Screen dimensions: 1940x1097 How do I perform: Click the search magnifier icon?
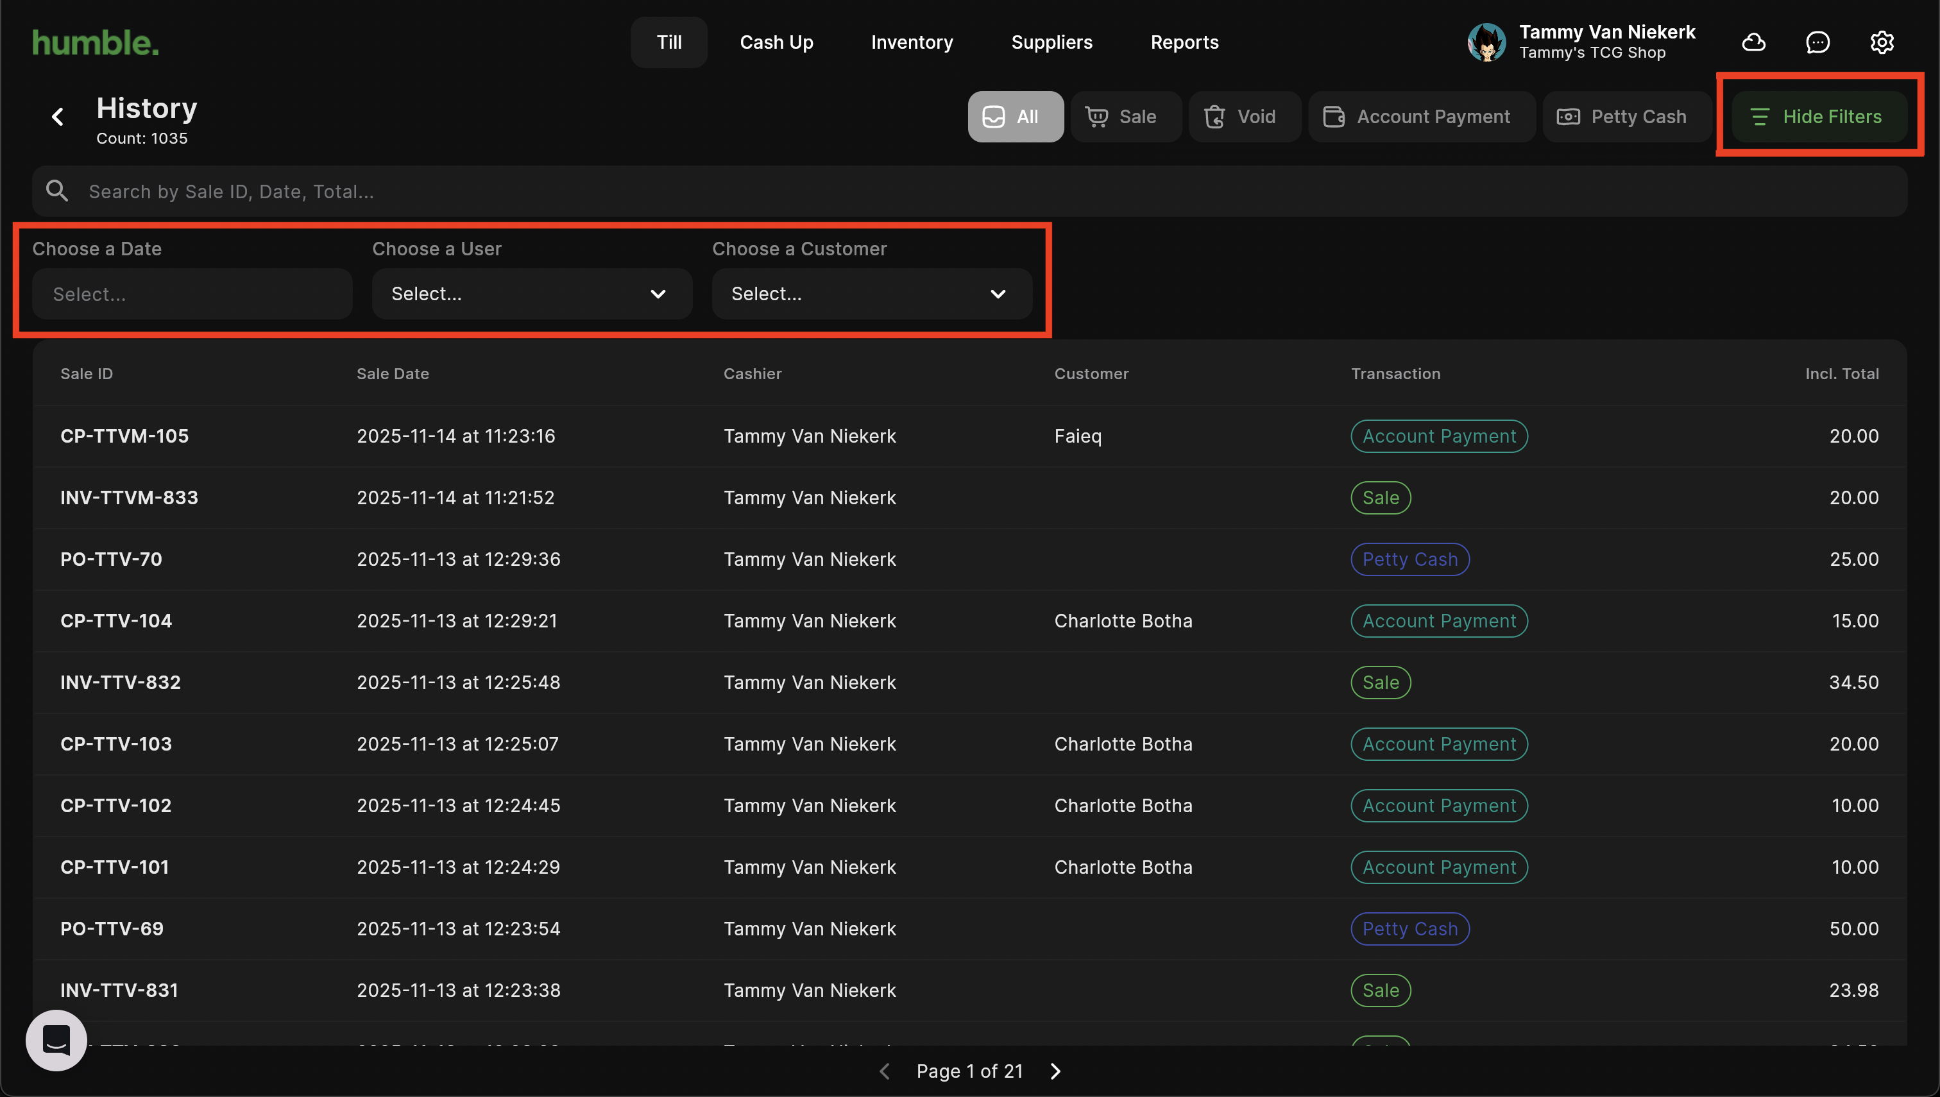point(57,191)
